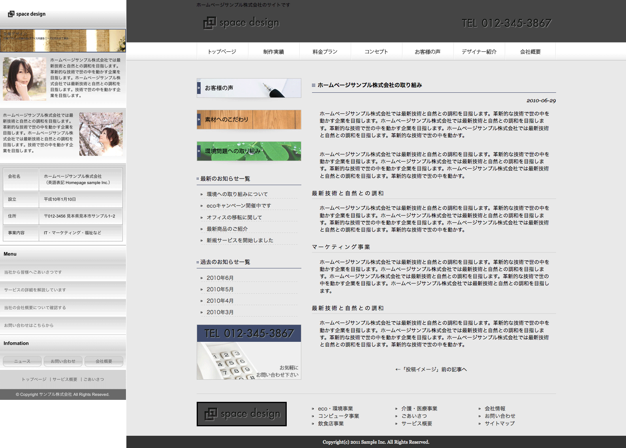The height and width of the screenshot is (448, 626).
Task: Click the ニュース button in Infomation
Action: coord(22,361)
